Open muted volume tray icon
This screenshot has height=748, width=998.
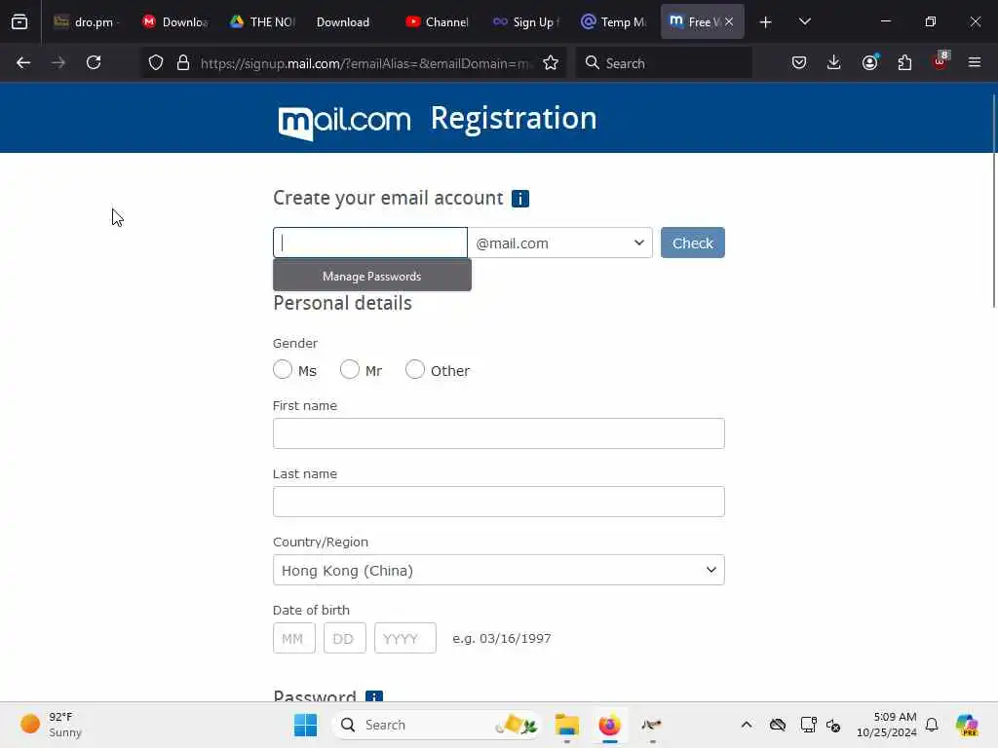(833, 725)
